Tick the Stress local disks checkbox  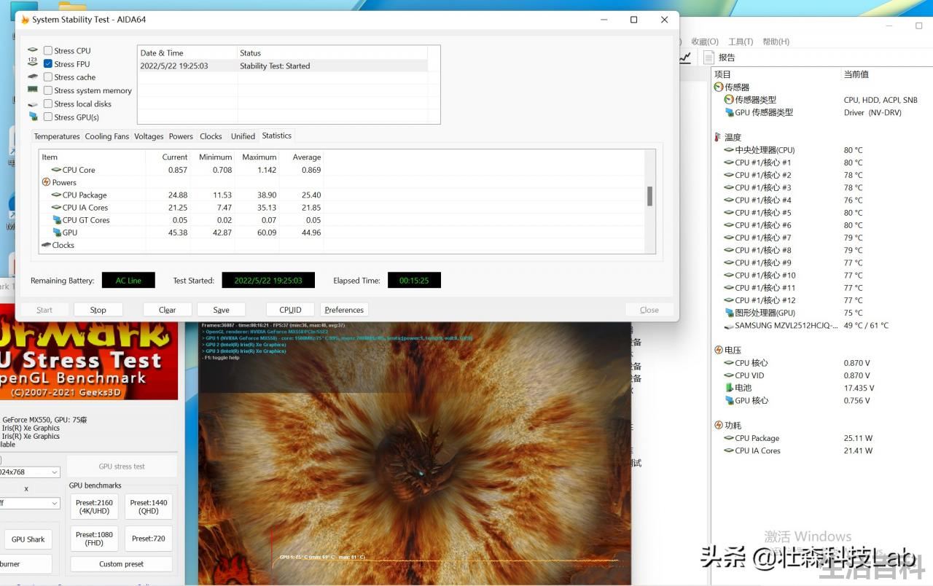(x=48, y=103)
